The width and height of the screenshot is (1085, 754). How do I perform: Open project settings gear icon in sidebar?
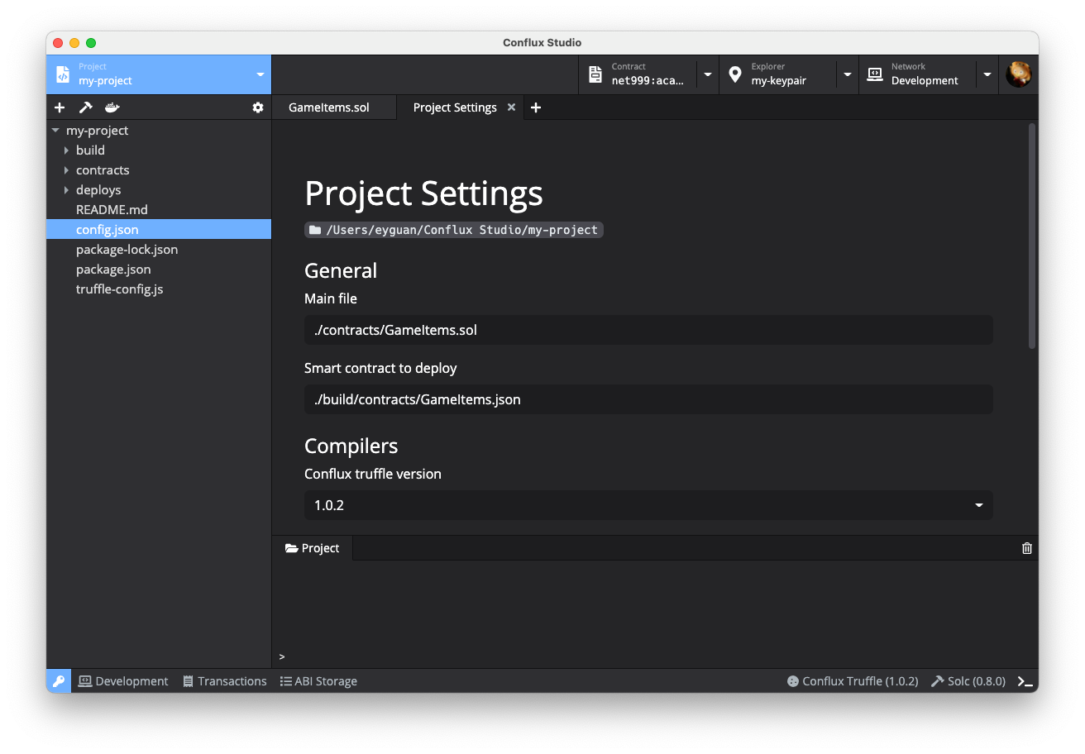tap(258, 107)
